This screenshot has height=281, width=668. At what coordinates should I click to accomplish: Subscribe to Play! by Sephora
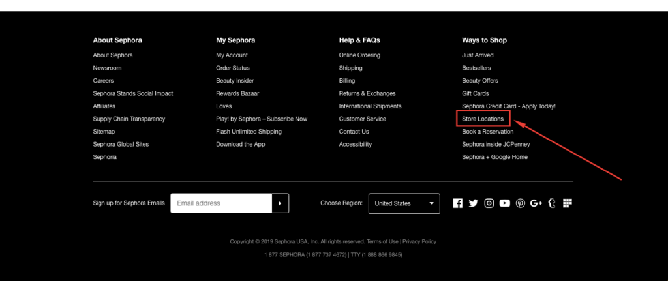262,119
